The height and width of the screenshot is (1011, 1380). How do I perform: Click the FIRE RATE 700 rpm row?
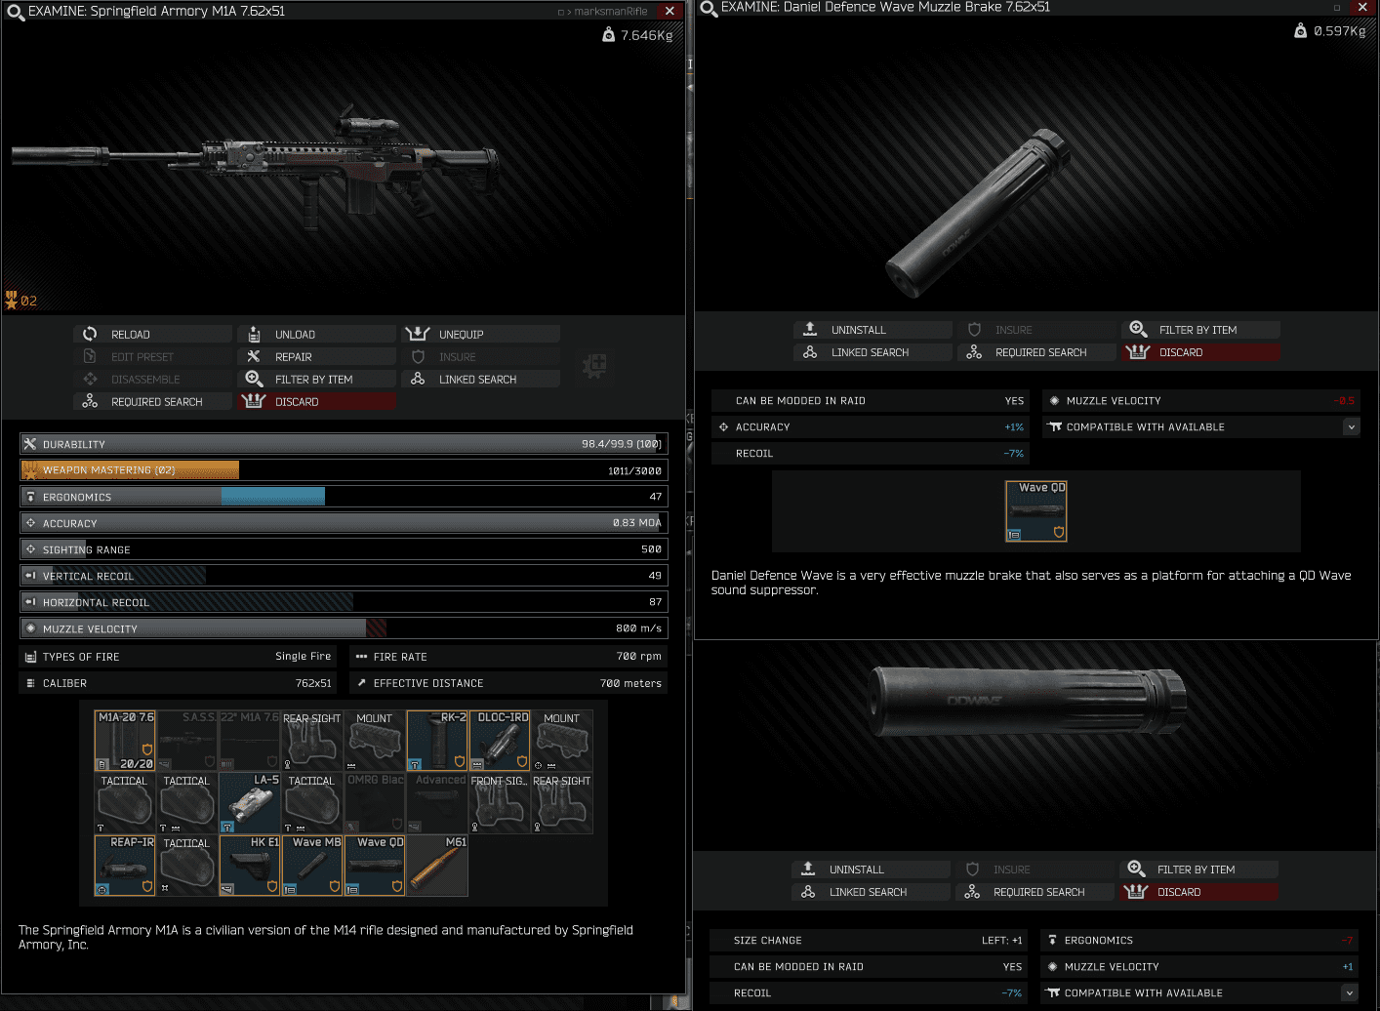[x=508, y=657]
